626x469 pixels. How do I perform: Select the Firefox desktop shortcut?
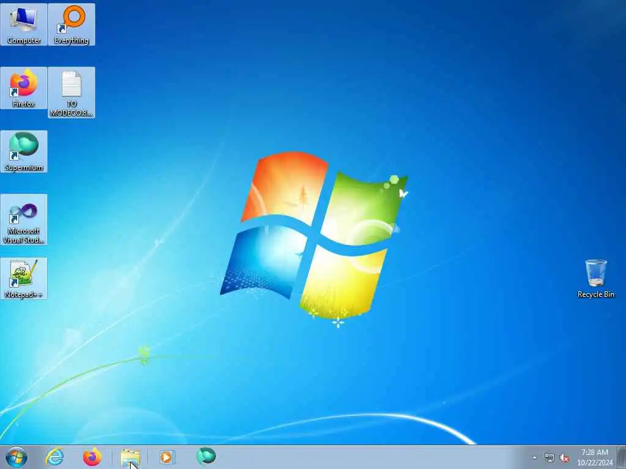(24, 88)
